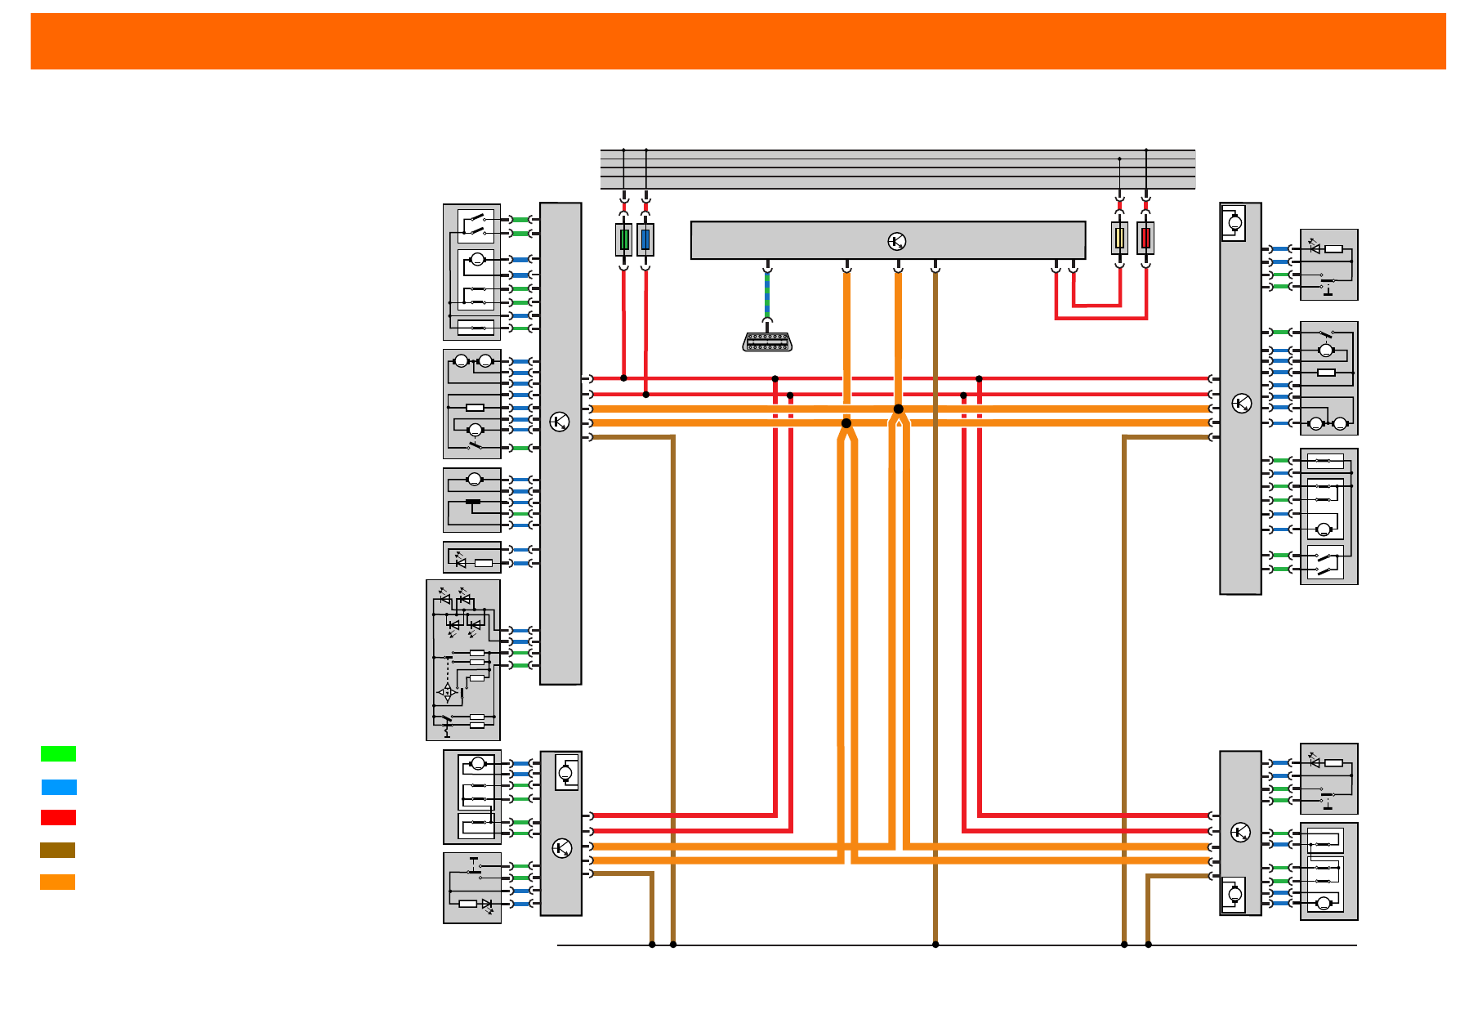Click transistor symbol in top central control unit
1460x1032 pixels.
click(x=896, y=241)
